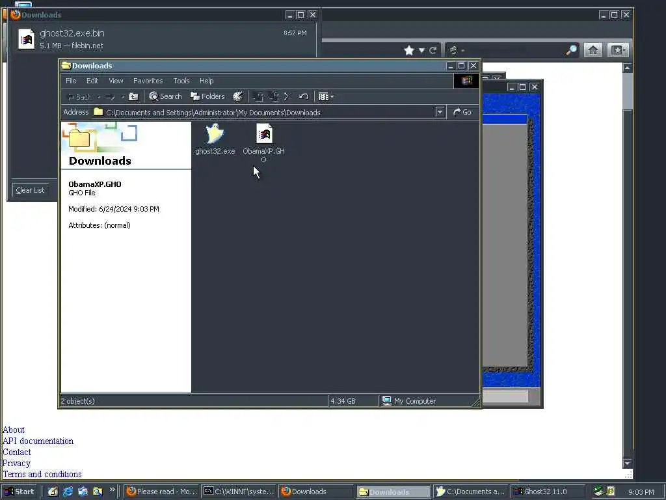Open the Forward button history dropdown arrow
666x500 pixels.
pos(122,97)
